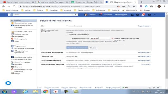The width and height of the screenshot is (168, 94).
Task: Click Сохранить изменения button
Action: 77,48
